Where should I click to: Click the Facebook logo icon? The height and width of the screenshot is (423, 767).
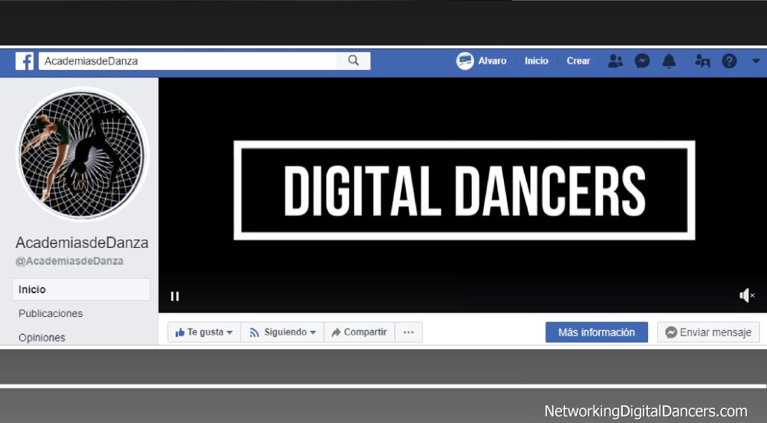click(x=25, y=61)
